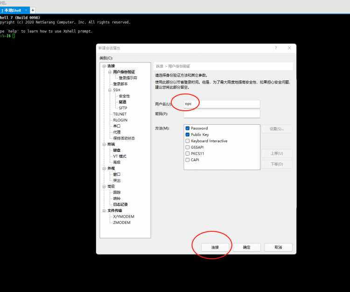Enable Keyboard Interactive authentication checkbox
The image size is (350, 292).
tap(188, 141)
